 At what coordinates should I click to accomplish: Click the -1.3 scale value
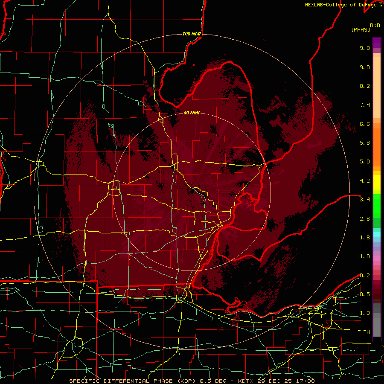[x=363, y=313]
